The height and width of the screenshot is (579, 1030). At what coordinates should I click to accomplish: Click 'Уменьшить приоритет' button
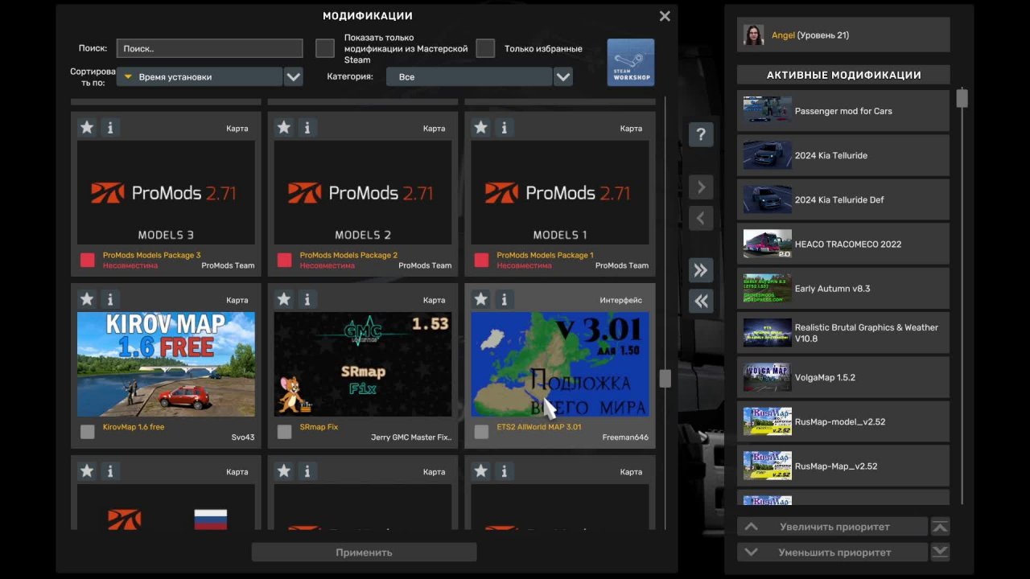click(832, 552)
